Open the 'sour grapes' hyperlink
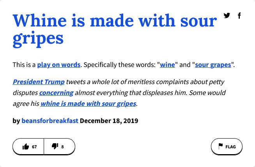This screenshot has width=255, height=167. [x=213, y=65]
